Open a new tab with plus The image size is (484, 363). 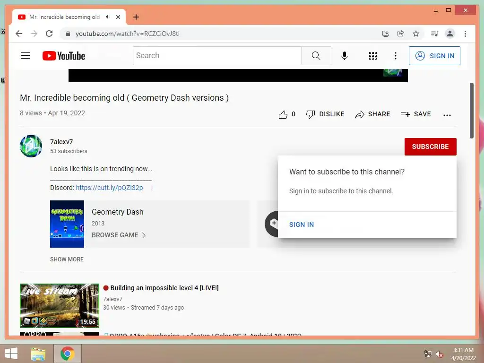click(x=136, y=17)
